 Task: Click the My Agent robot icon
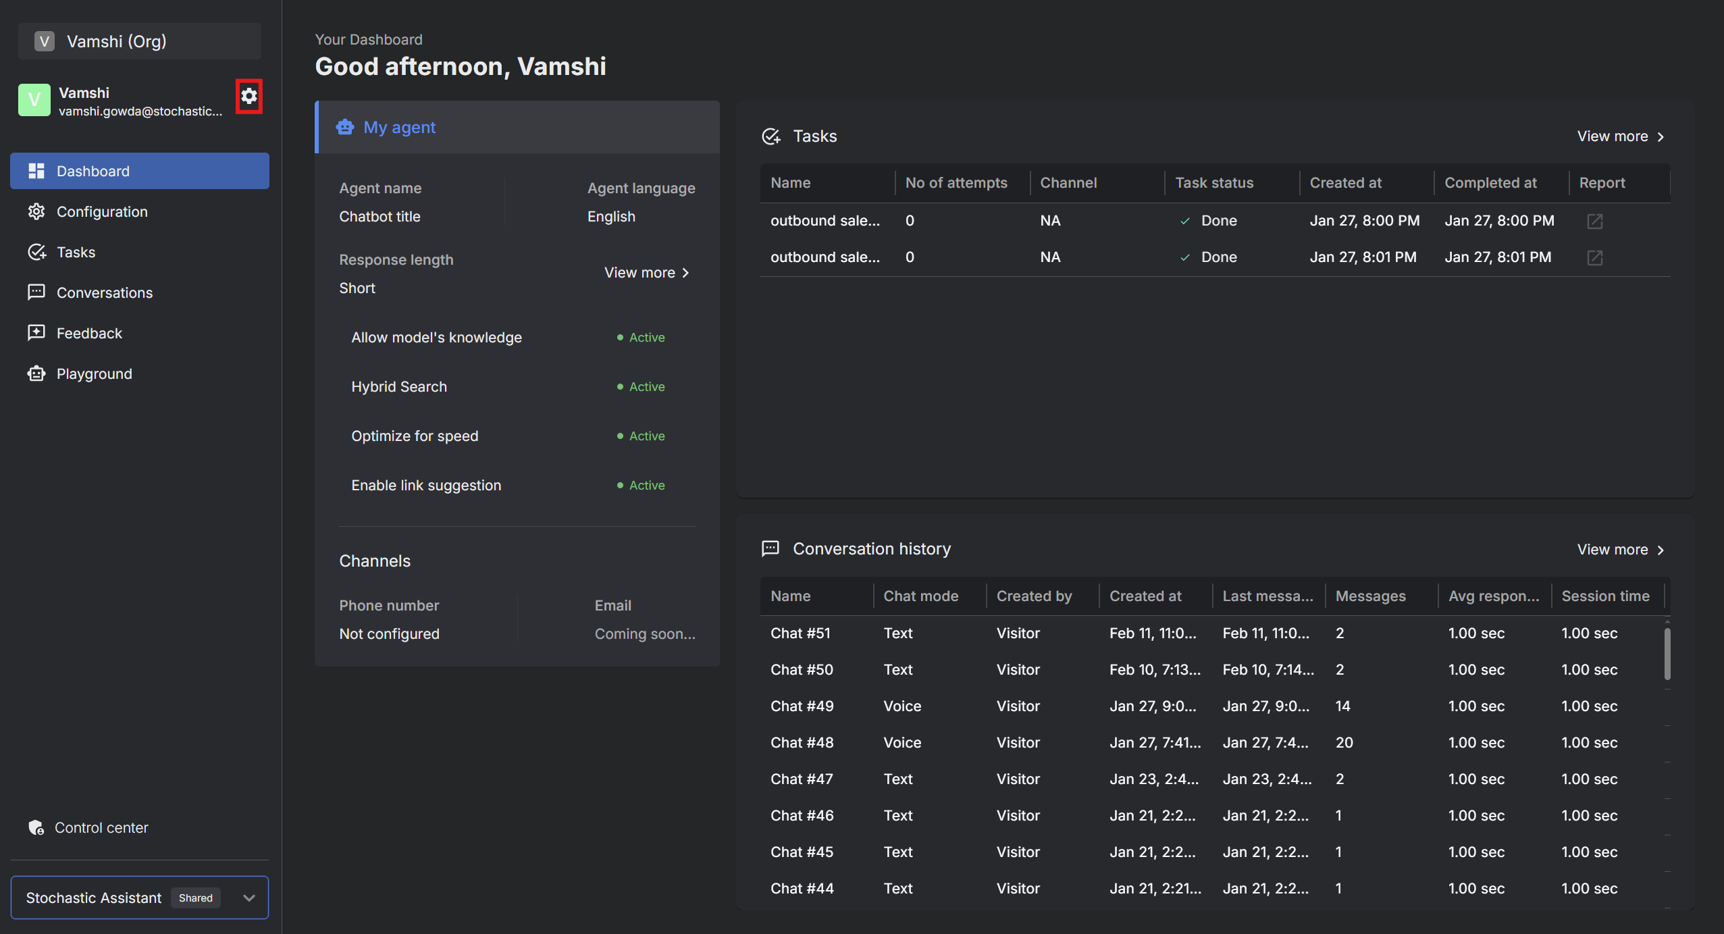coord(345,126)
